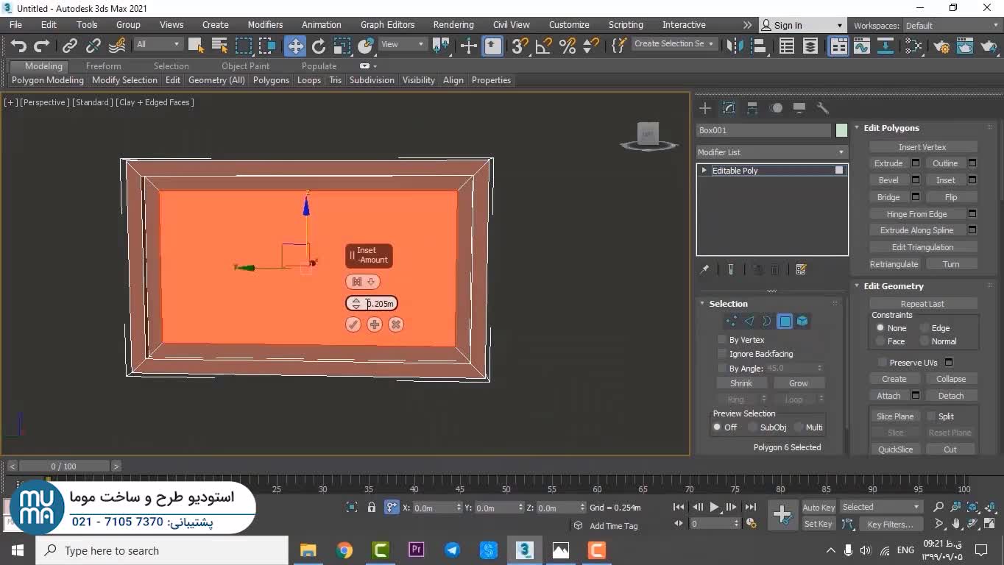Click the Extrude button

888,163
